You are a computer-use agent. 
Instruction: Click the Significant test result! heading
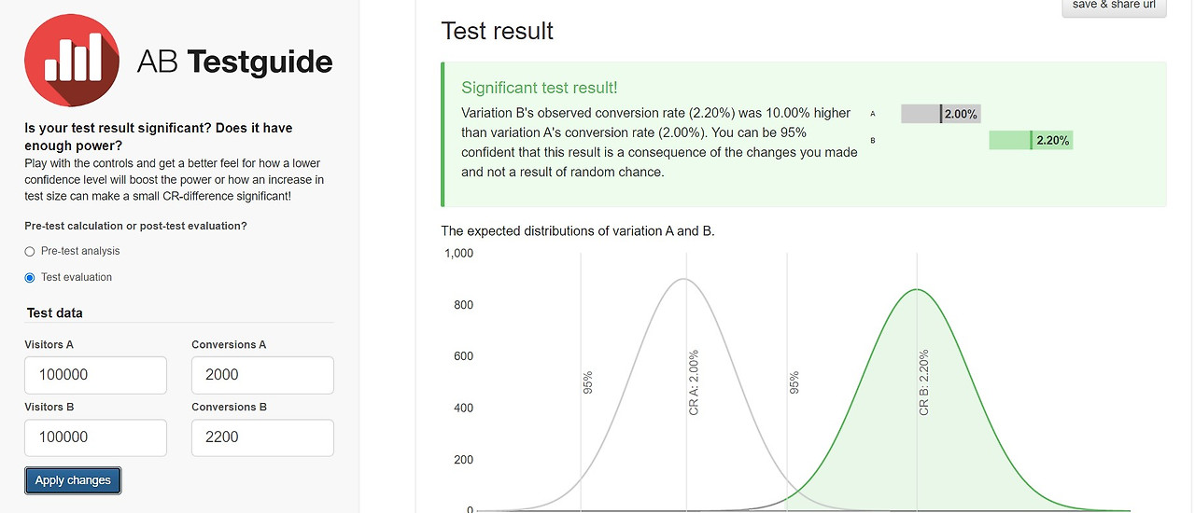click(540, 88)
